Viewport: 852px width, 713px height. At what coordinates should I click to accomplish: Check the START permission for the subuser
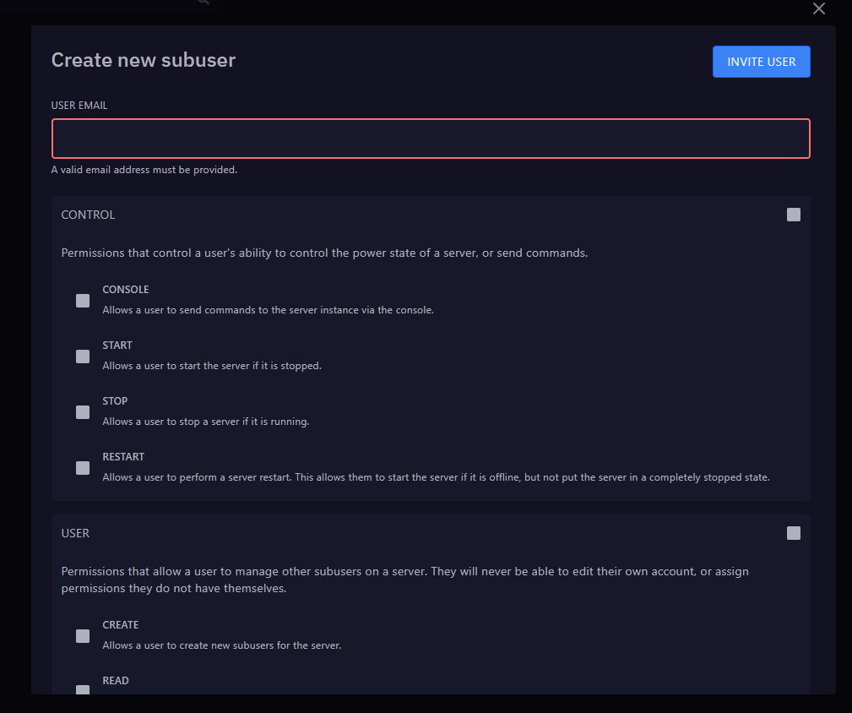click(82, 356)
